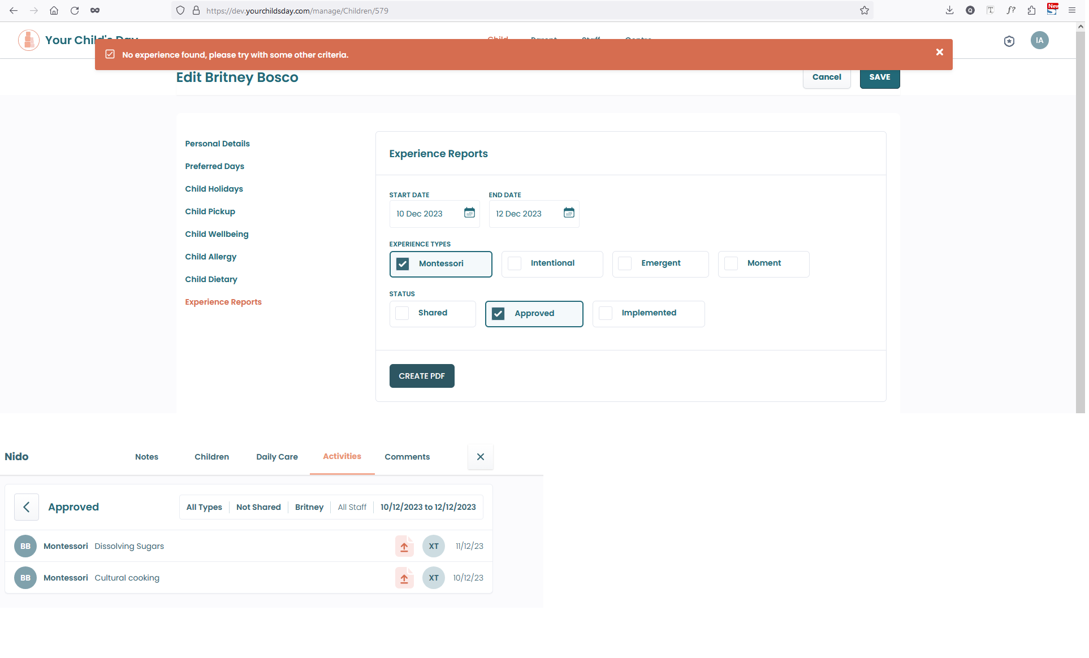Image resolution: width=1089 pixels, height=658 pixels.
Task: Open the date range filter 10/12/2023 to 12/12/2023
Action: coord(428,507)
